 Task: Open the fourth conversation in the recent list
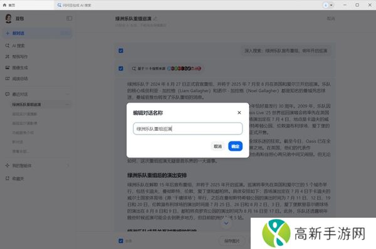click(23, 133)
